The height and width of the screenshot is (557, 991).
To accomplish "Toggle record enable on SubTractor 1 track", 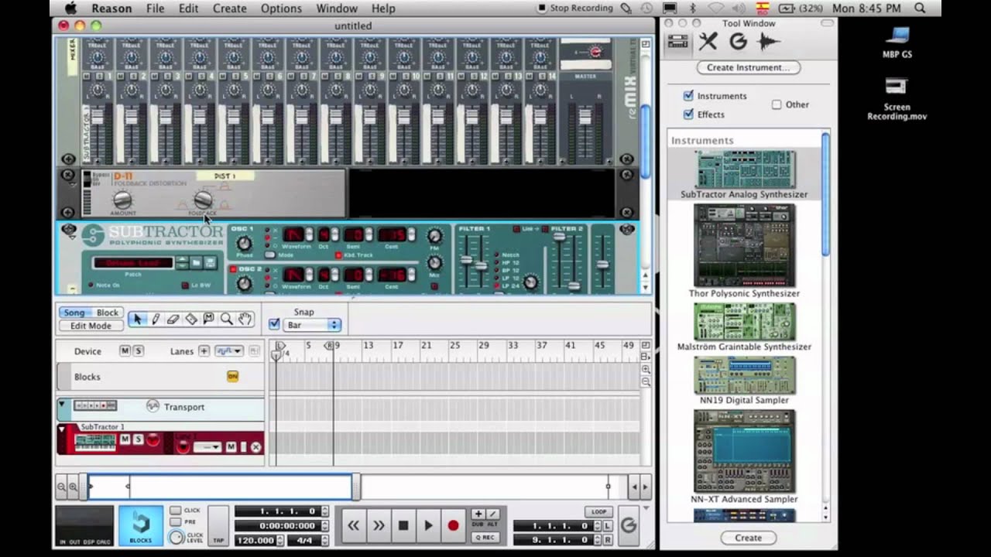I will pyautogui.click(x=153, y=440).
